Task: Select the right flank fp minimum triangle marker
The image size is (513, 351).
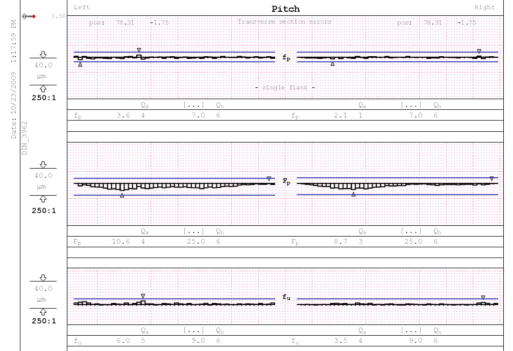Action: click(332, 64)
